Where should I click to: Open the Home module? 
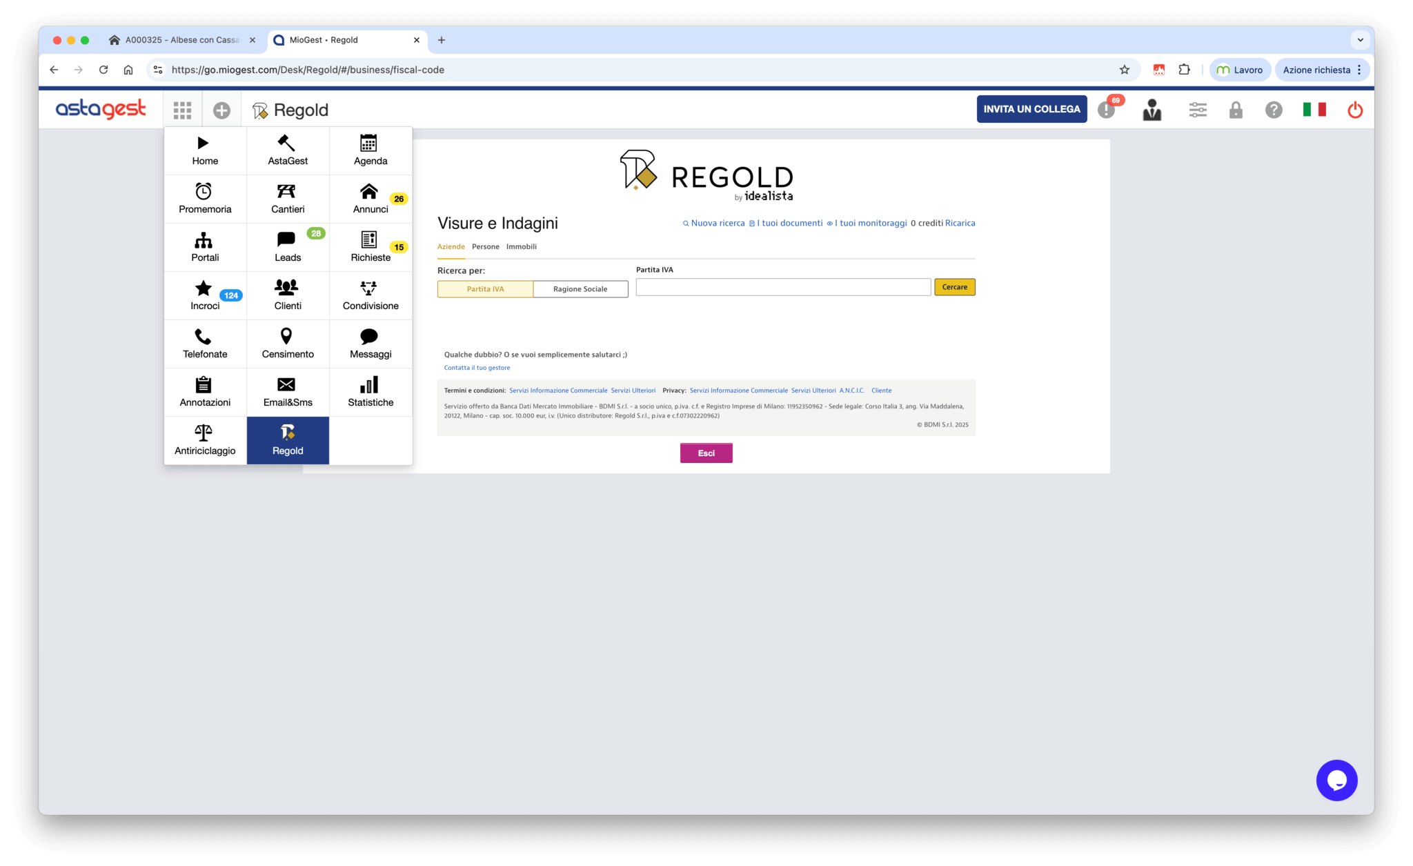(205, 150)
